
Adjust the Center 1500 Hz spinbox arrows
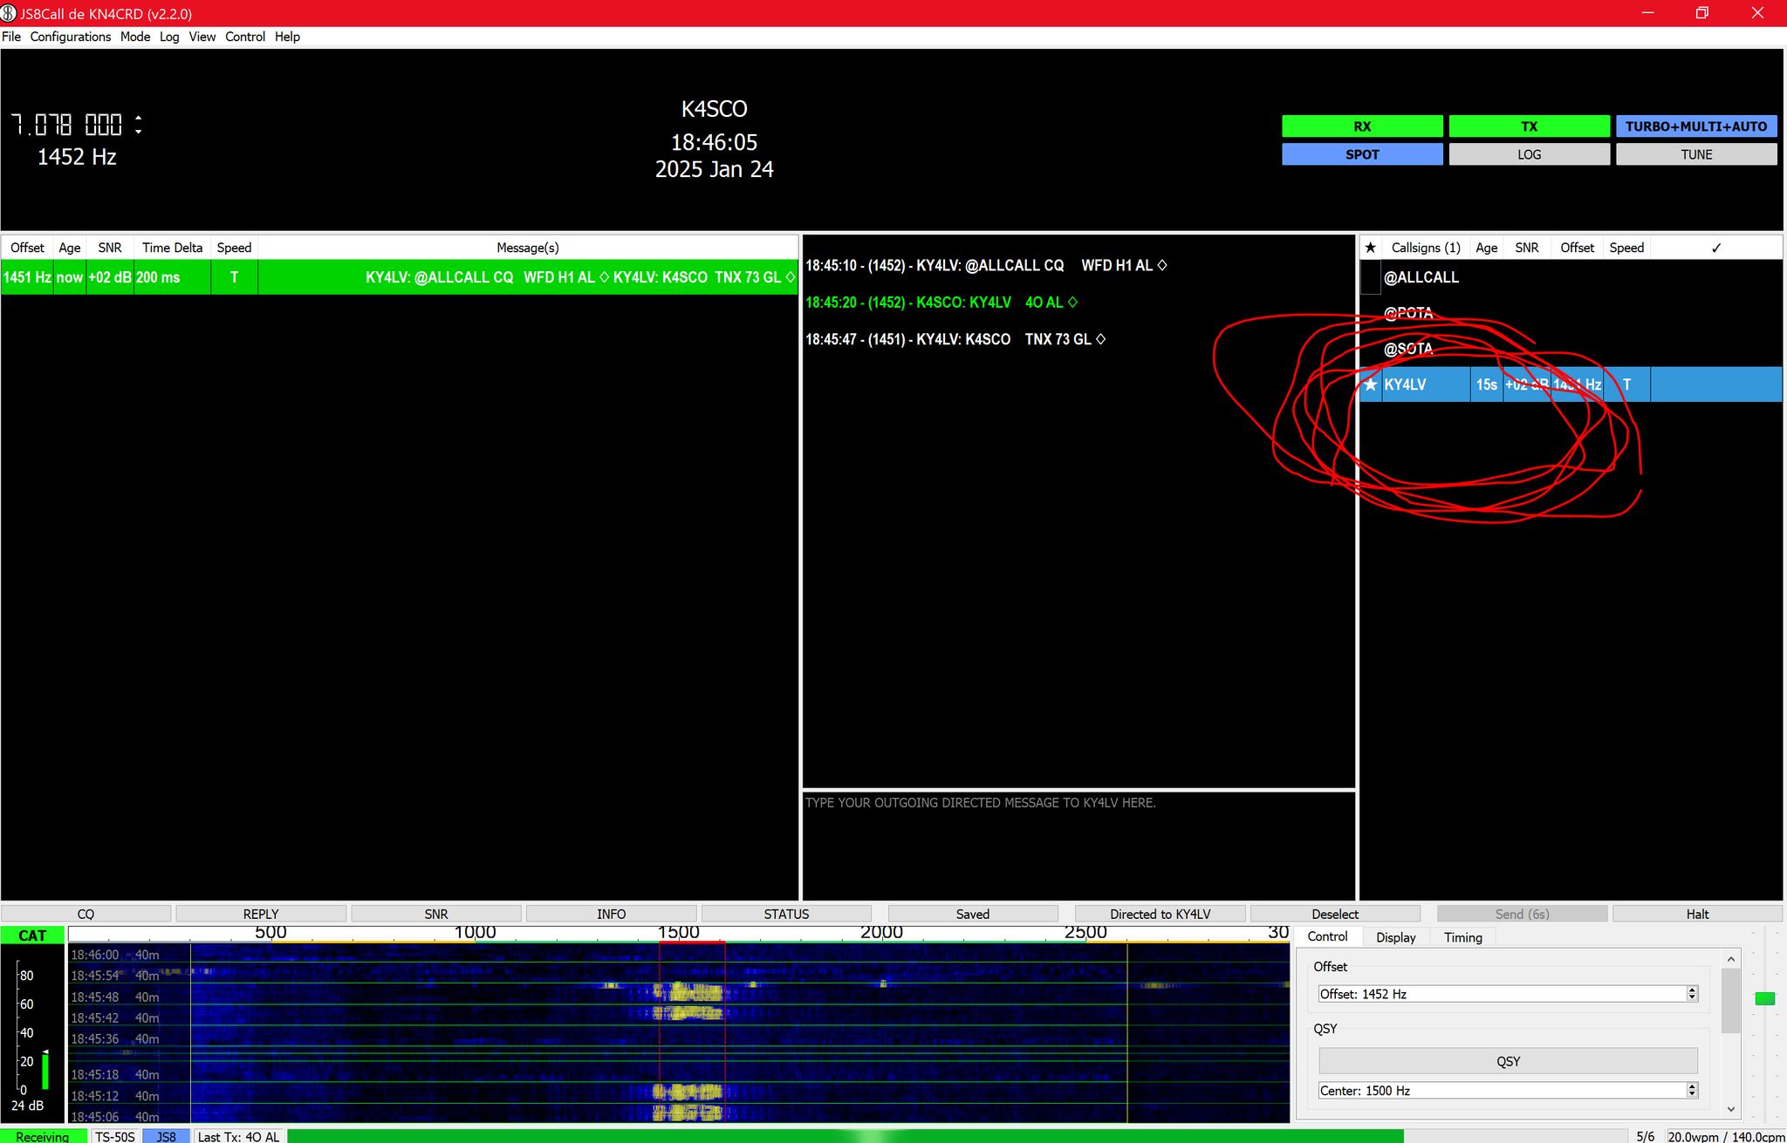click(1692, 1091)
